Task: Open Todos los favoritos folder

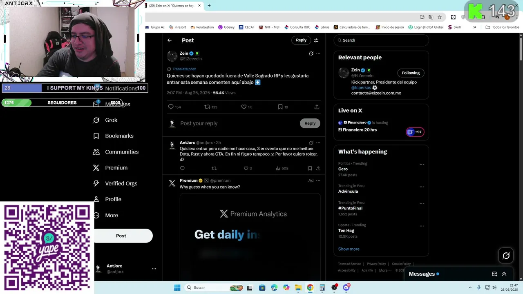Action: [x=503, y=27]
